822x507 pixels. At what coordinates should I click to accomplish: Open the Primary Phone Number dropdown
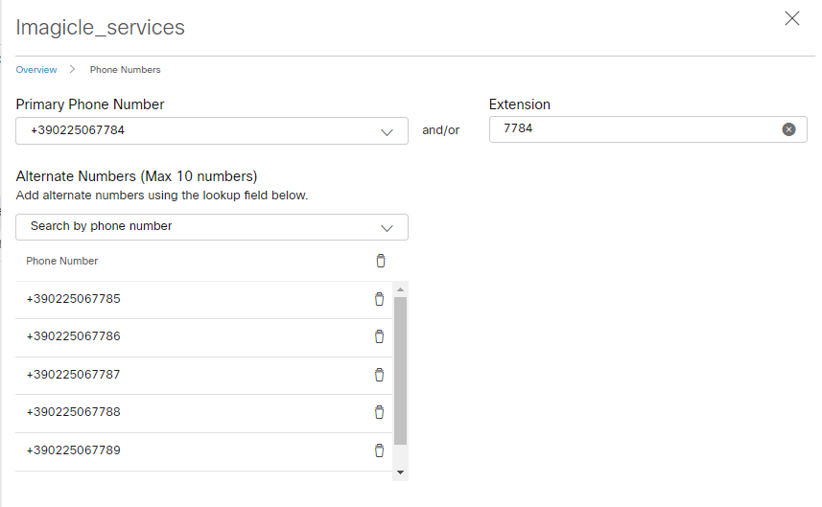(387, 131)
